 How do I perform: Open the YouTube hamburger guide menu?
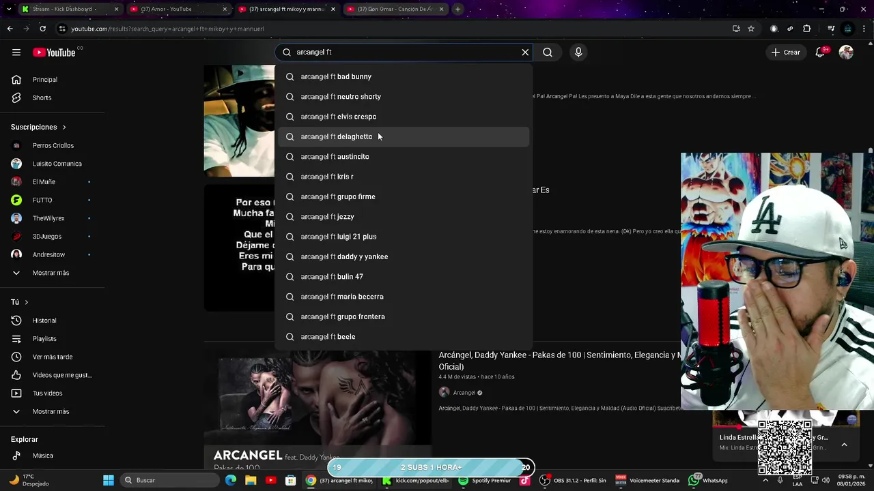pyautogui.click(x=16, y=53)
